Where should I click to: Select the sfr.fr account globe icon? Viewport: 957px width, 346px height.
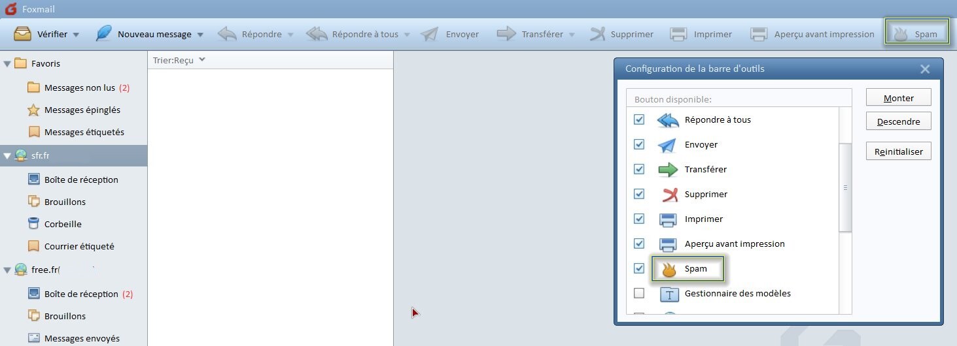pos(20,155)
